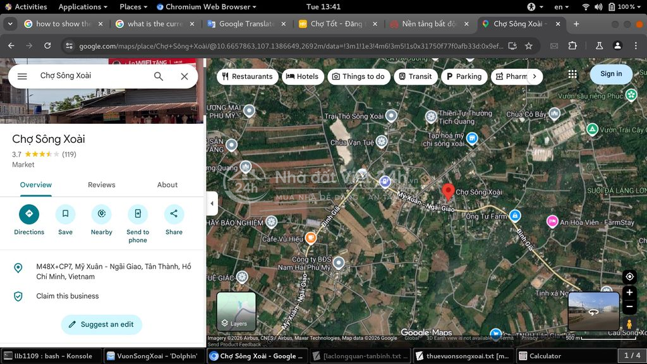This screenshot has height=364, width=647.
Task: Click Claim this business
Action: point(67,296)
